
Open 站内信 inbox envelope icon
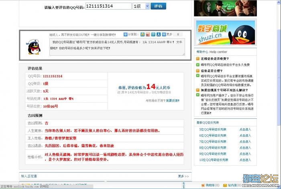coord(225,185)
